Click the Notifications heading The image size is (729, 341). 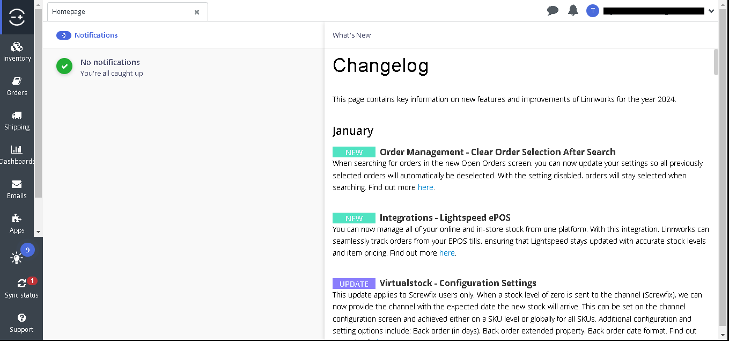coord(96,35)
